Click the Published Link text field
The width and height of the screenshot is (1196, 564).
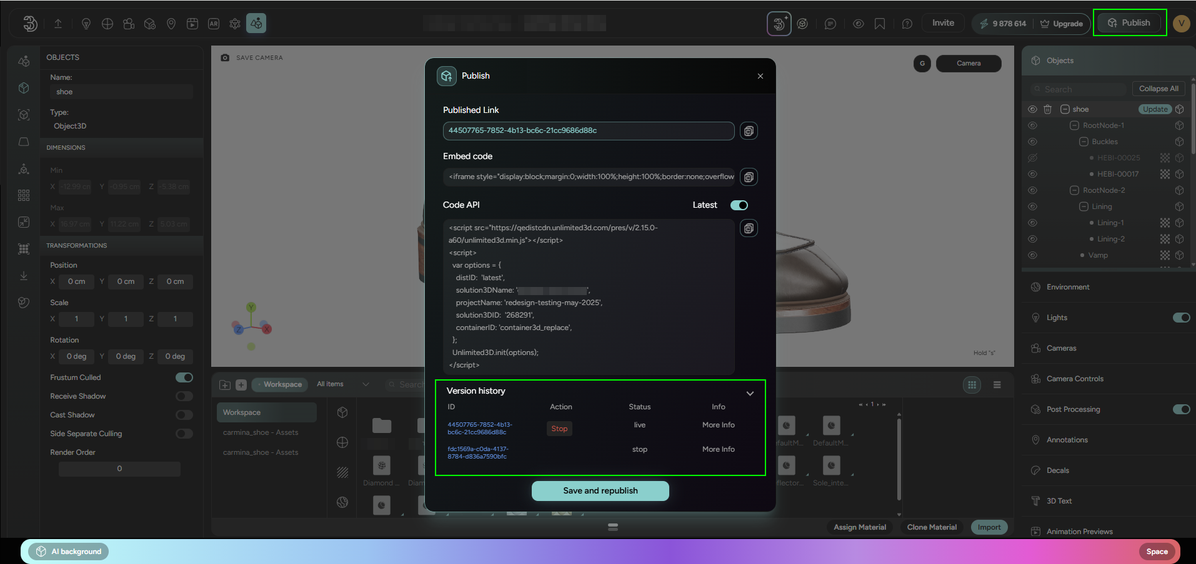pos(588,131)
